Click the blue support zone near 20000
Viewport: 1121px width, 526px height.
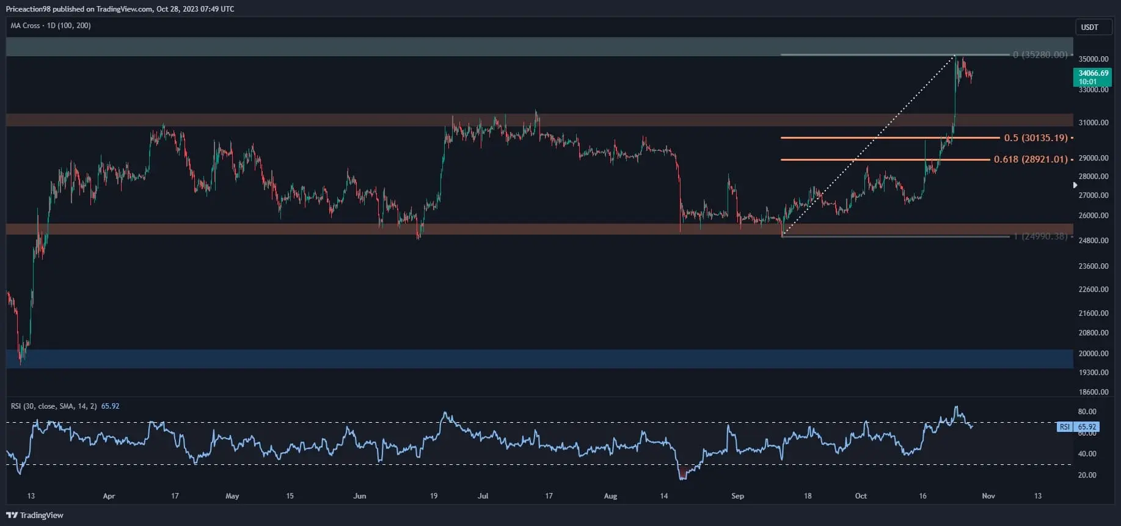539,359
